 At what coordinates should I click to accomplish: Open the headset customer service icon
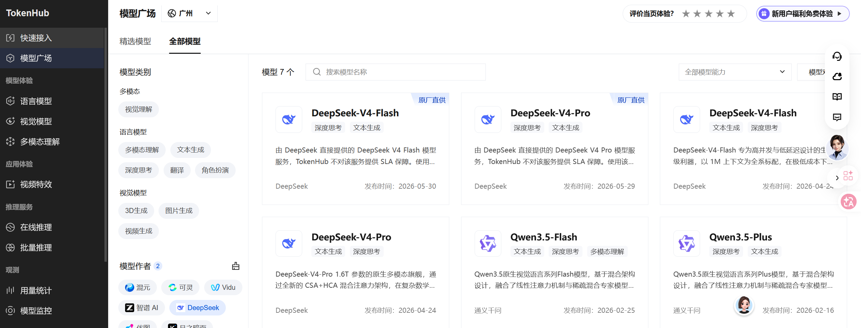(837, 56)
